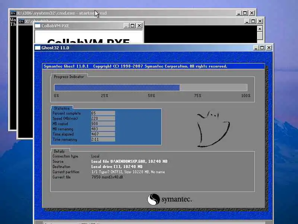Close the Ghost32 11.0 window
This screenshot has width=298, height=224.
(x=269, y=48)
